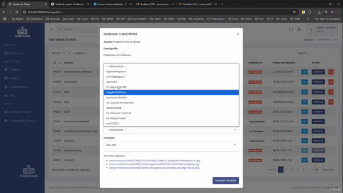Bookmark this page with the star icon
This screenshot has width=343, height=193.
click(x=294, y=12)
